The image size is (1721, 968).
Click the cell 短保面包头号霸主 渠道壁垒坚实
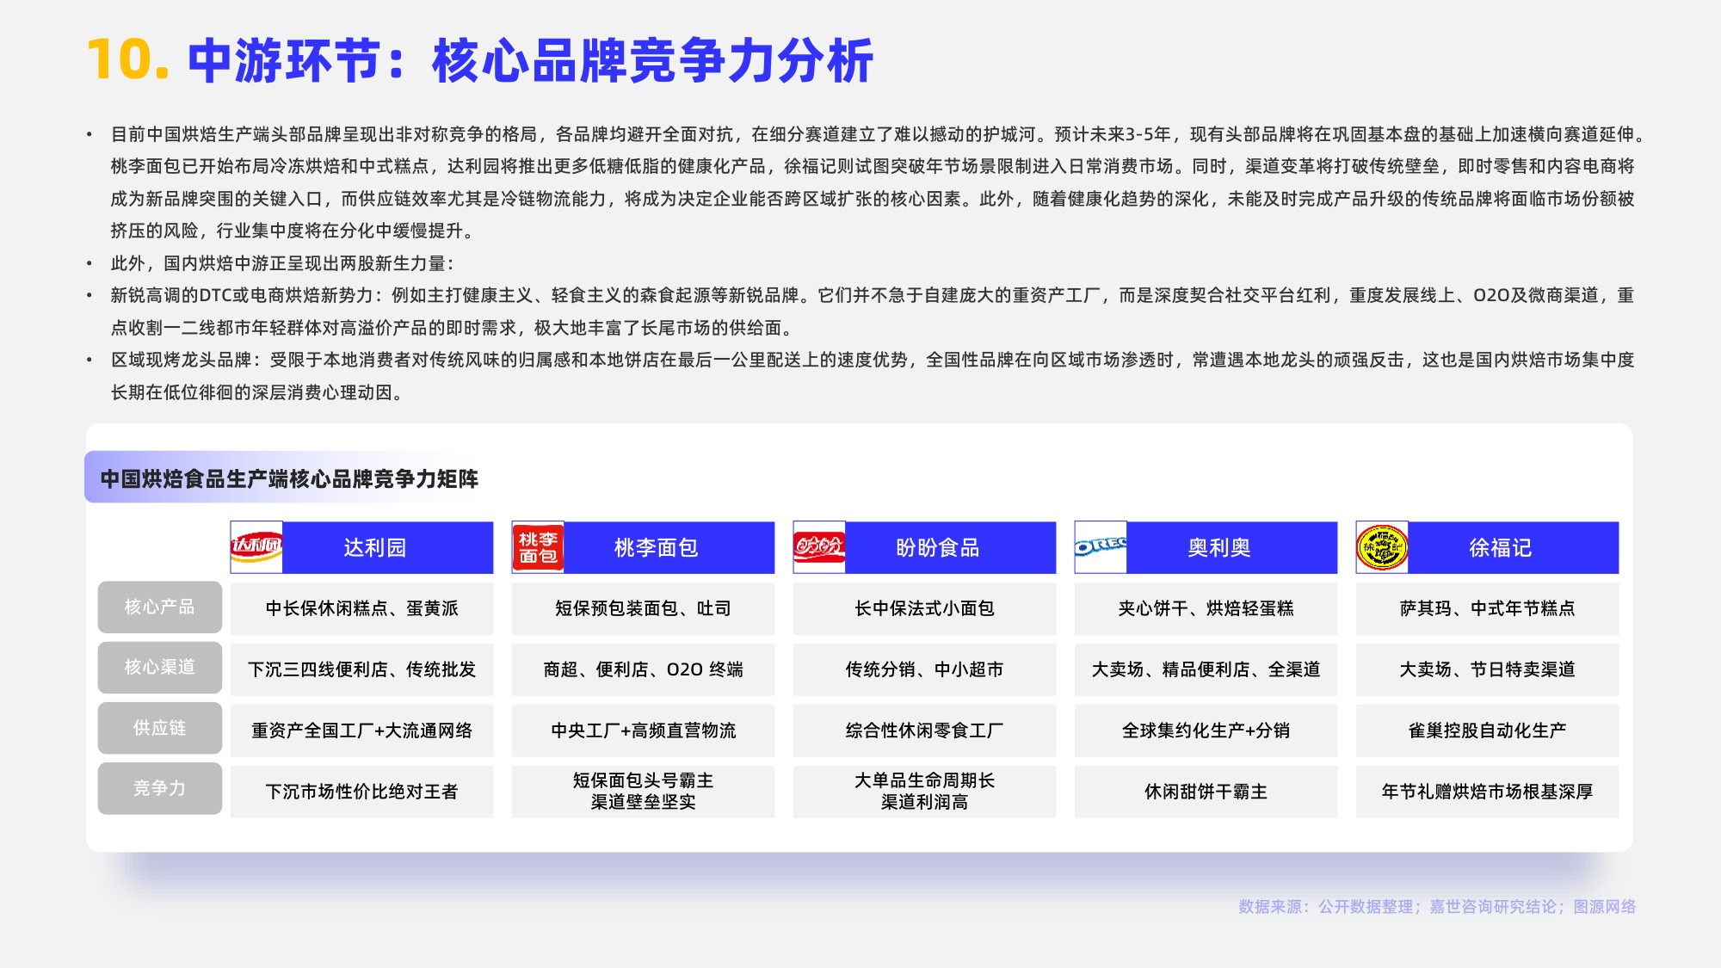click(x=643, y=792)
